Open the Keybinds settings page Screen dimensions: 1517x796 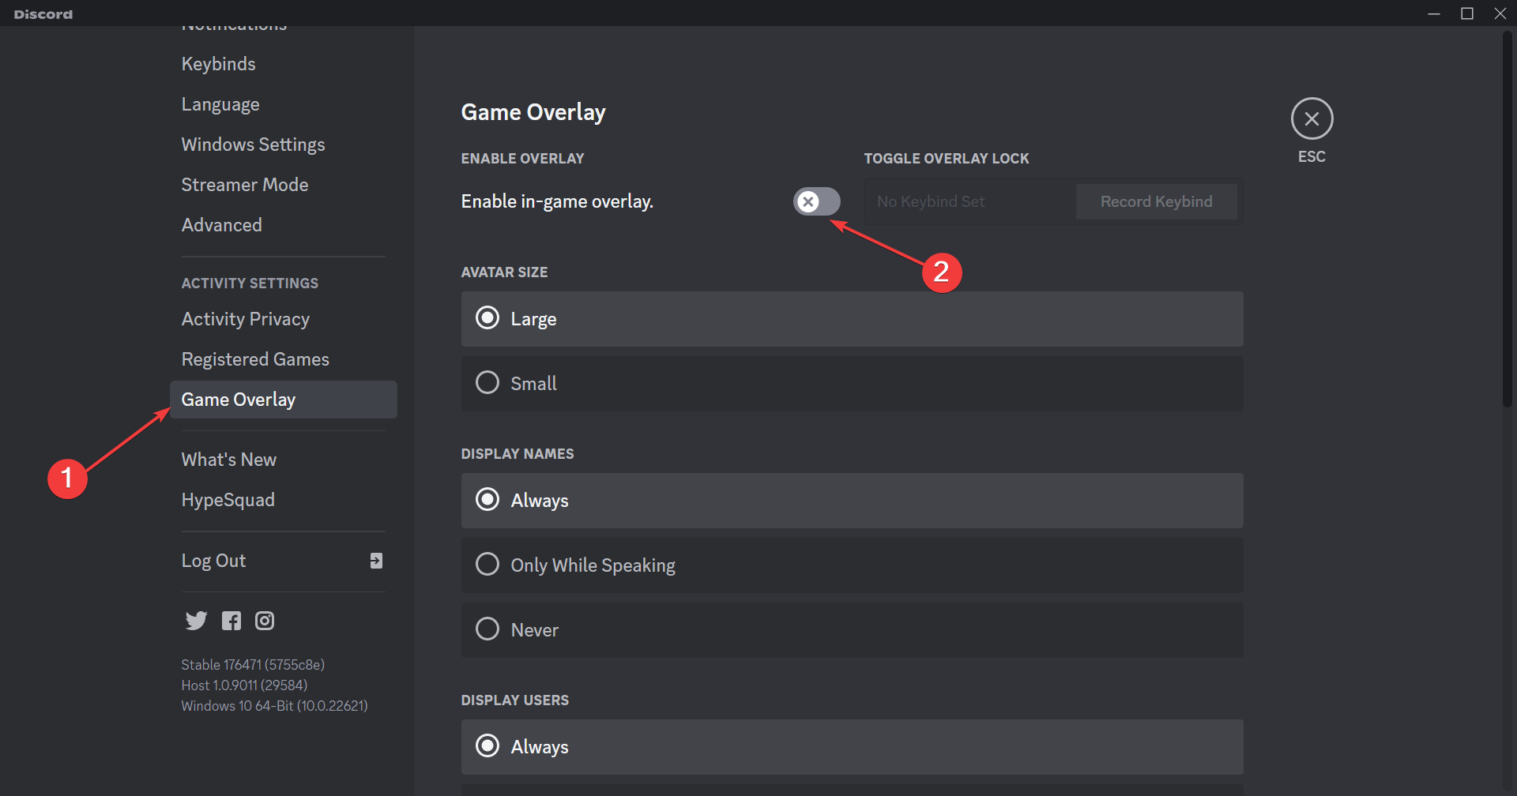(x=283, y=64)
